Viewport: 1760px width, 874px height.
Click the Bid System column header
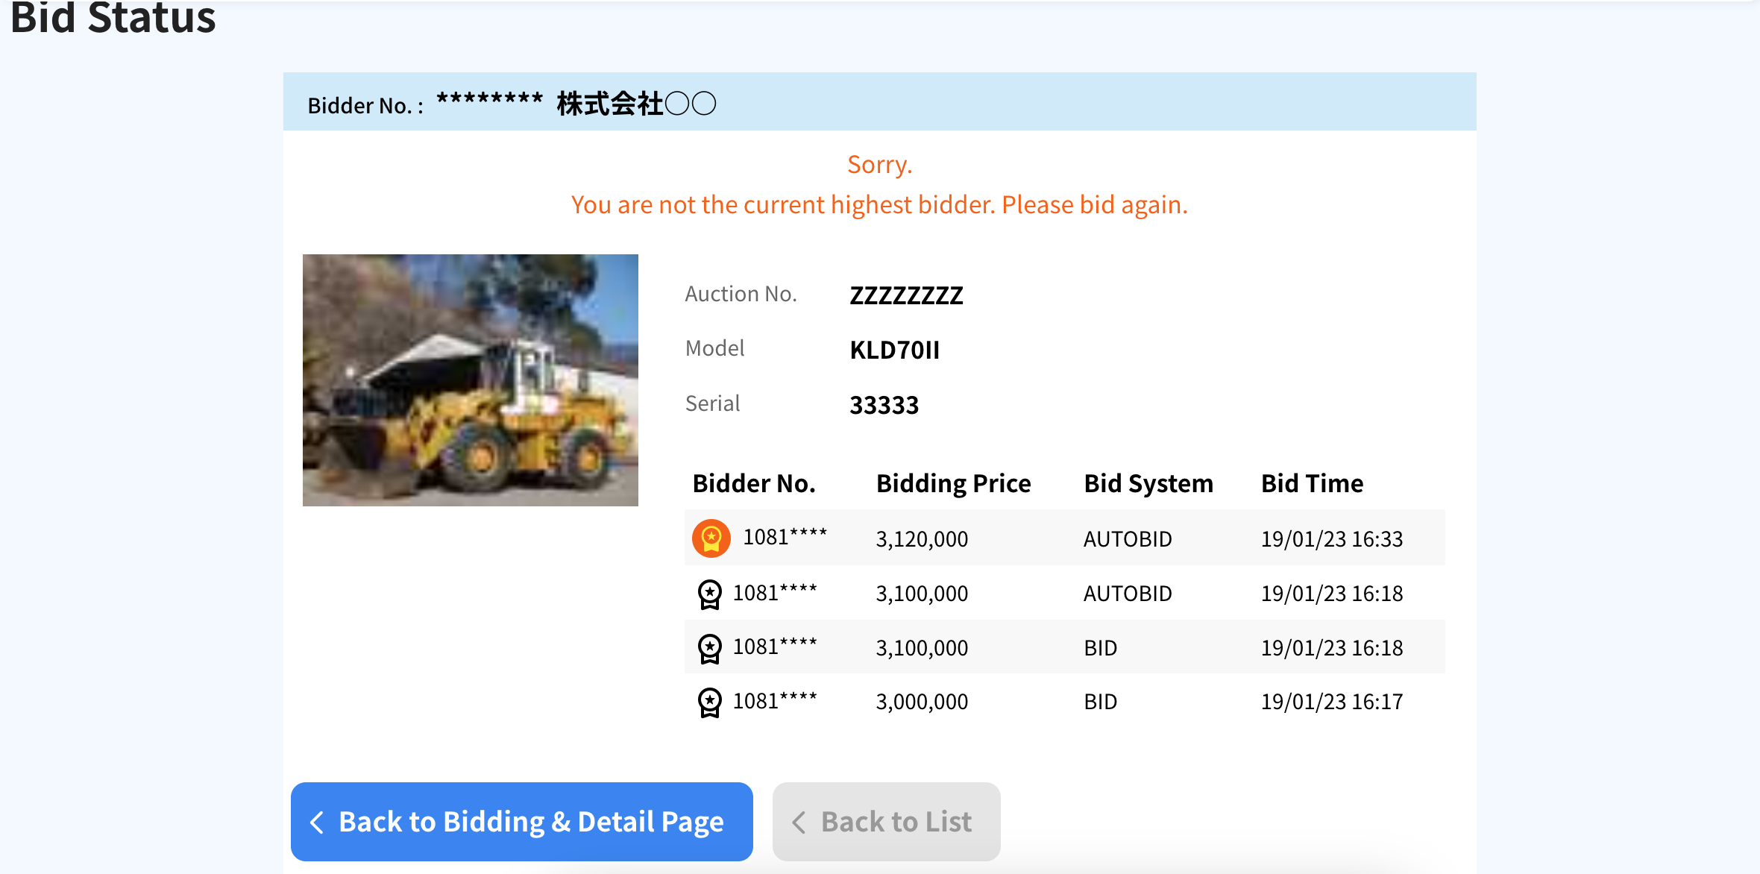(x=1148, y=483)
